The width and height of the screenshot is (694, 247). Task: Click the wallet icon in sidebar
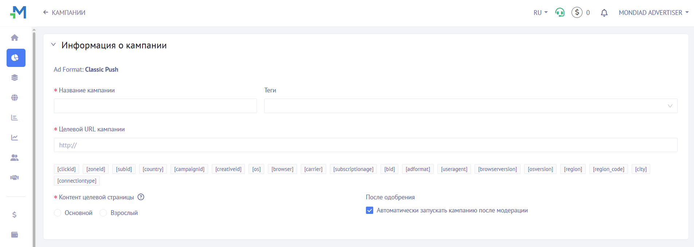pos(15,235)
